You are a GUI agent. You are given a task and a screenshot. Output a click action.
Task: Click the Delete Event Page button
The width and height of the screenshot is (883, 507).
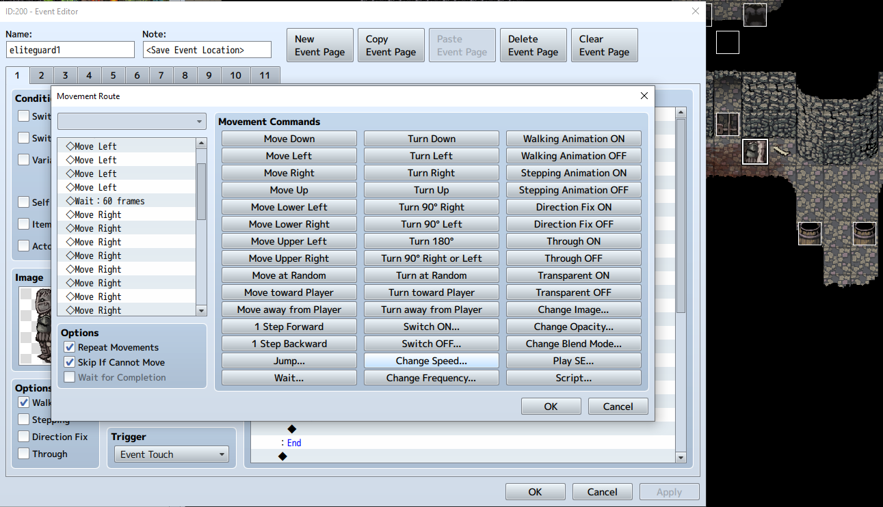click(x=533, y=45)
